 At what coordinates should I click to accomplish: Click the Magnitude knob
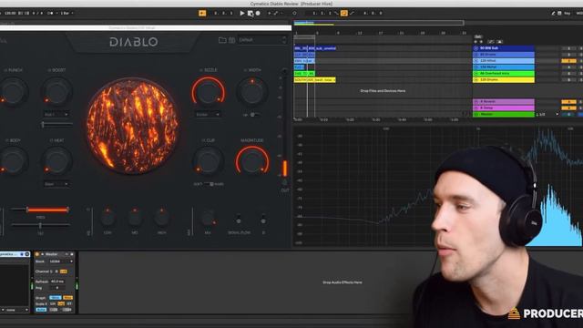[x=252, y=161]
